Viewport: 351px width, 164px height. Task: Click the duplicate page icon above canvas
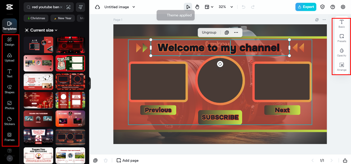point(317,20)
